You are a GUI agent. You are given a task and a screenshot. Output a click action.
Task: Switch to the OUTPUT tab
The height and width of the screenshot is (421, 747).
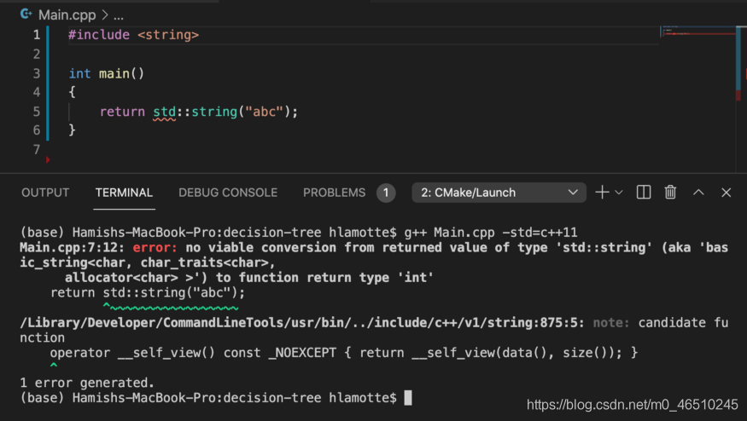[45, 193]
